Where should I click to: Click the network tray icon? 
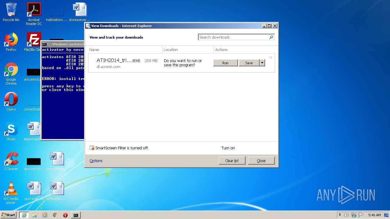[x=354, y=215]
